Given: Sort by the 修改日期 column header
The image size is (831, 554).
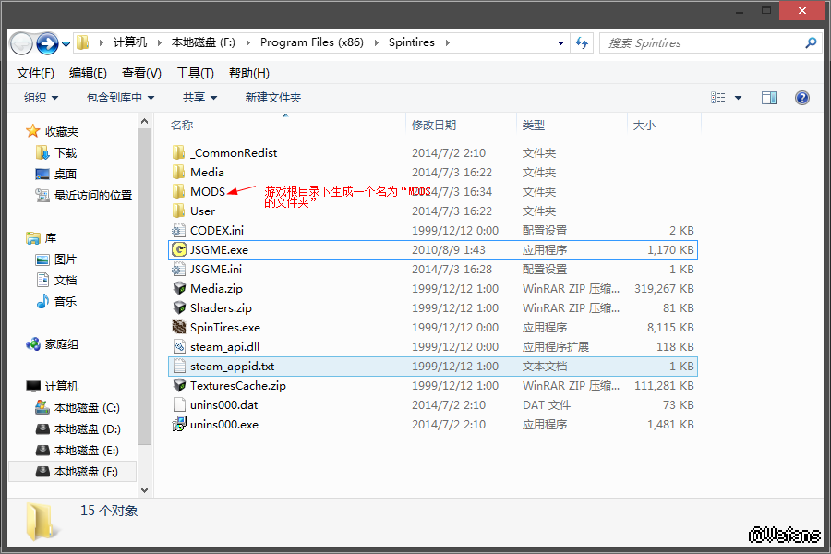Looking at the screenshot, I should click(x=434, y=126).
